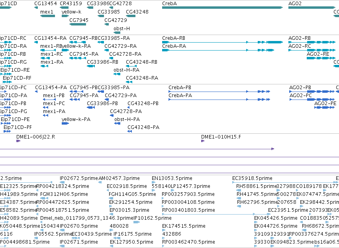Click the mex1-RA transcript label

52,62
